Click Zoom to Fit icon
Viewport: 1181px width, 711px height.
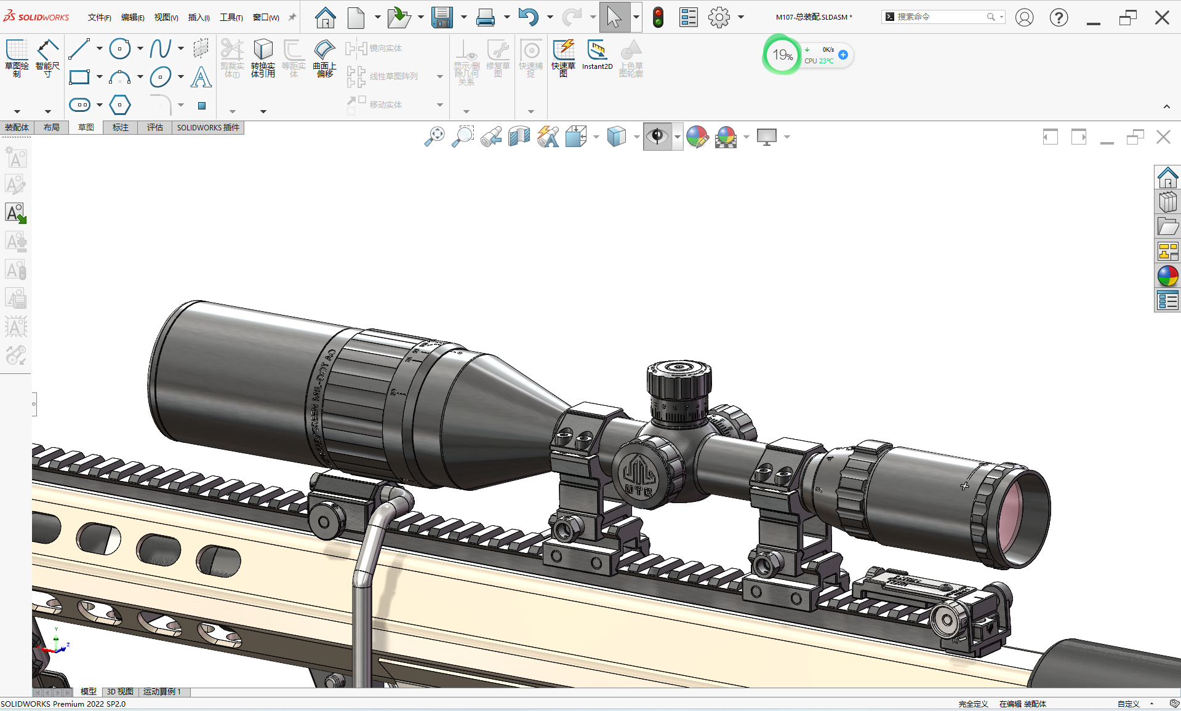(x=434, y=137)
